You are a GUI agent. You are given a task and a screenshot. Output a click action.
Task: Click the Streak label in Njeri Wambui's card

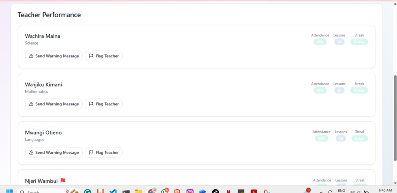tap(360, 180)
